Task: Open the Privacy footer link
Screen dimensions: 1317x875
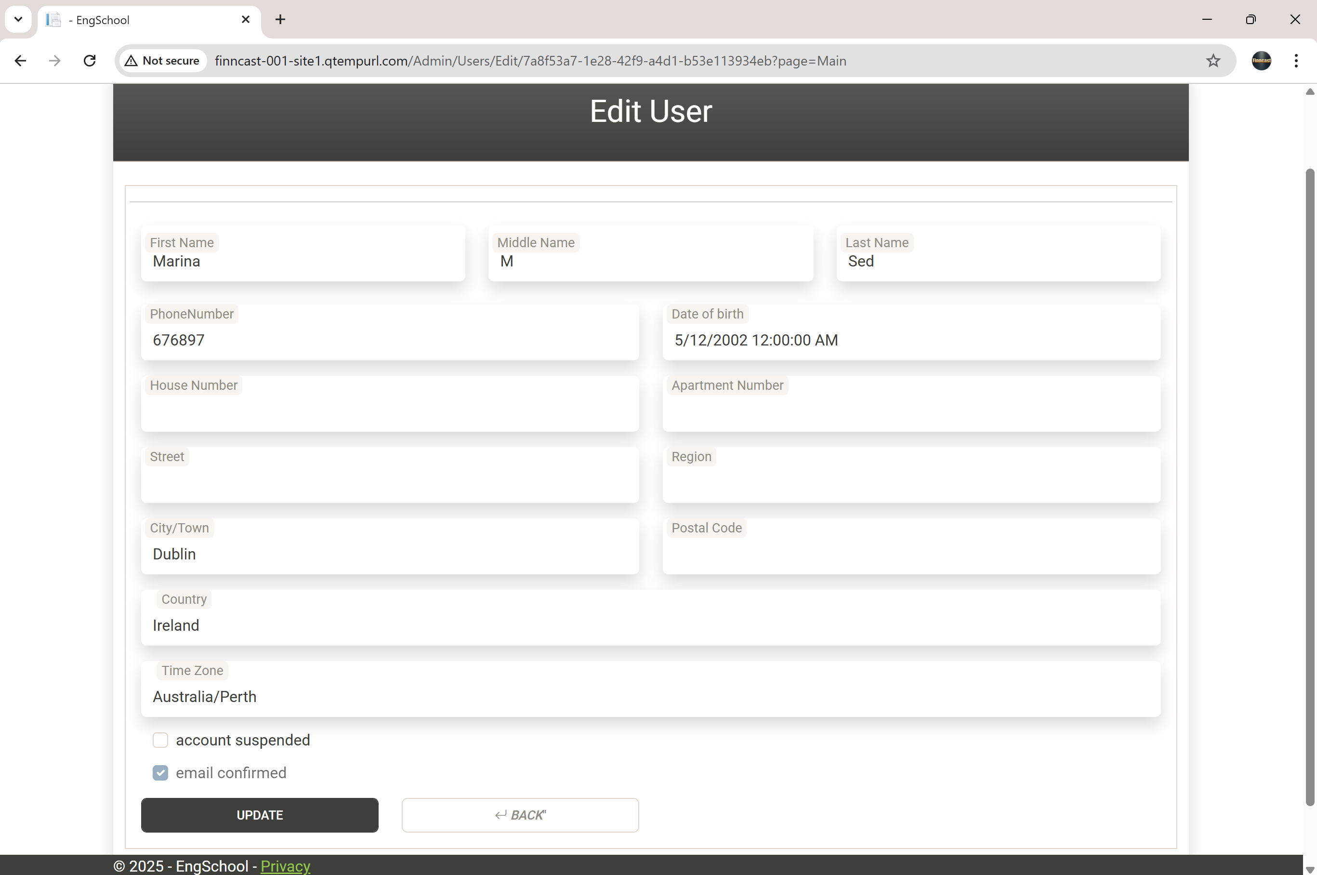Action: pyautogui.click(x=285, y=866)
